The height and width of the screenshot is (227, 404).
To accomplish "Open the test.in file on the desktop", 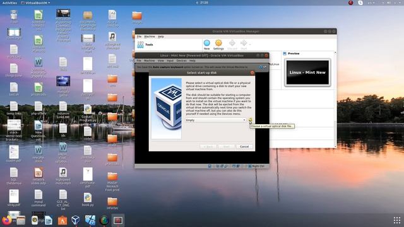I will pyautogui.click(x=14, y=90).
